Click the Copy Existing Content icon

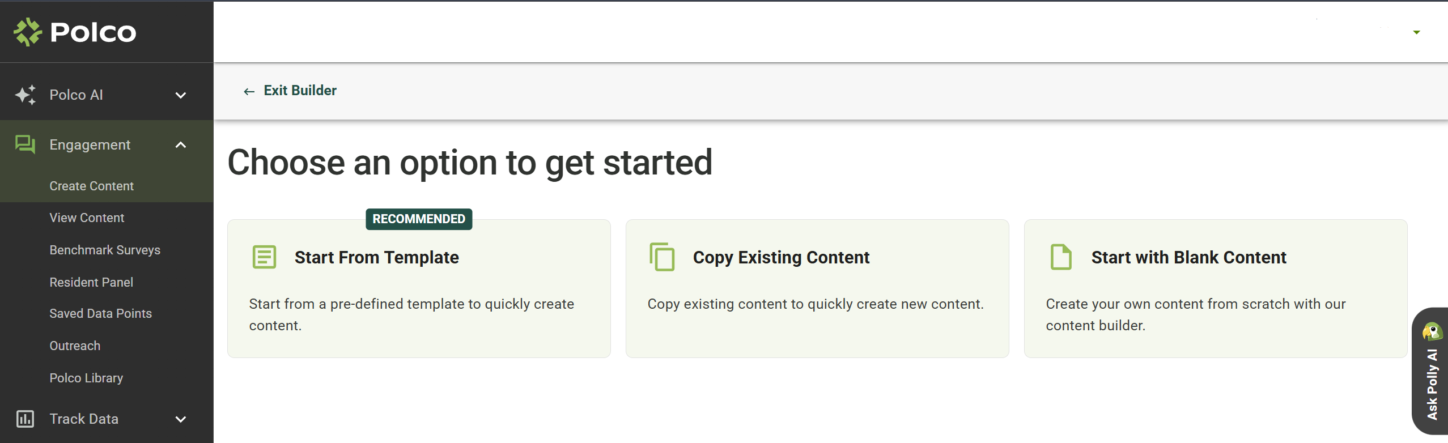coord(662,257)
